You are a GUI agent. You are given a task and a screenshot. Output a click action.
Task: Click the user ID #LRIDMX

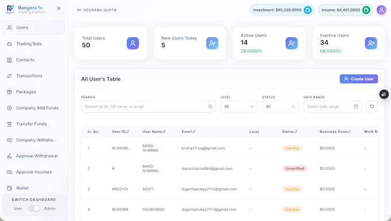click(120, 210)
